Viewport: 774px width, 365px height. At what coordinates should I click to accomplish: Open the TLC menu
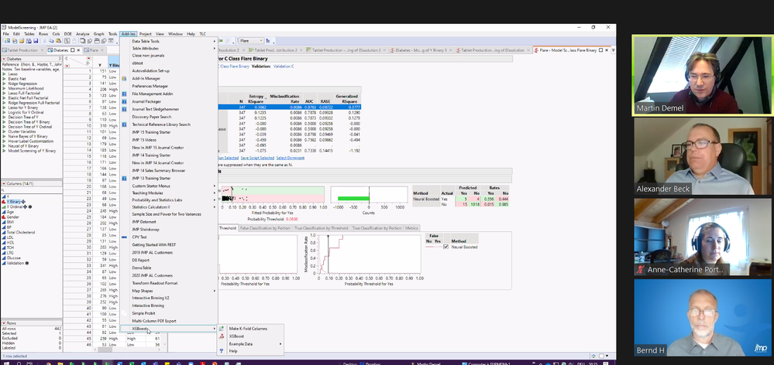(x=202, y=34)
